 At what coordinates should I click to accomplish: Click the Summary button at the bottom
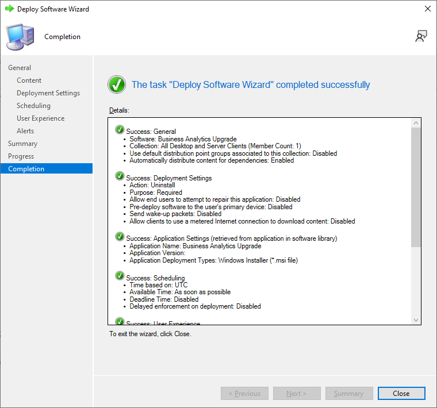349,393
